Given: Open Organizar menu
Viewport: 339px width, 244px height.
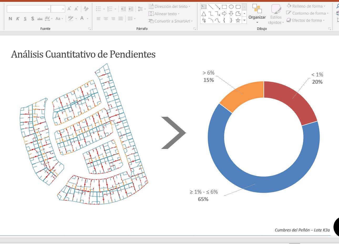Looking at the screenshot, I should pyautogui.click(x=257, y=14).
